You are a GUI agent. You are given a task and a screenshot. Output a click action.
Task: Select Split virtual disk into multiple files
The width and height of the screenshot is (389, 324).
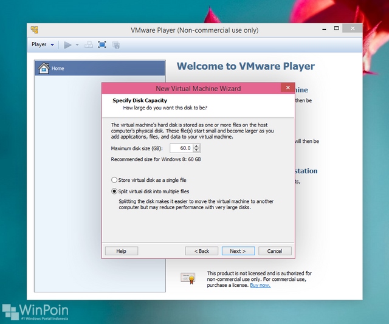[150, 191]
